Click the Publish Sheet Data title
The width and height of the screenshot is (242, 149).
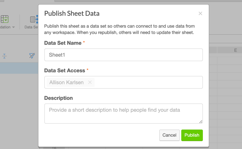[x=72, y=14]
